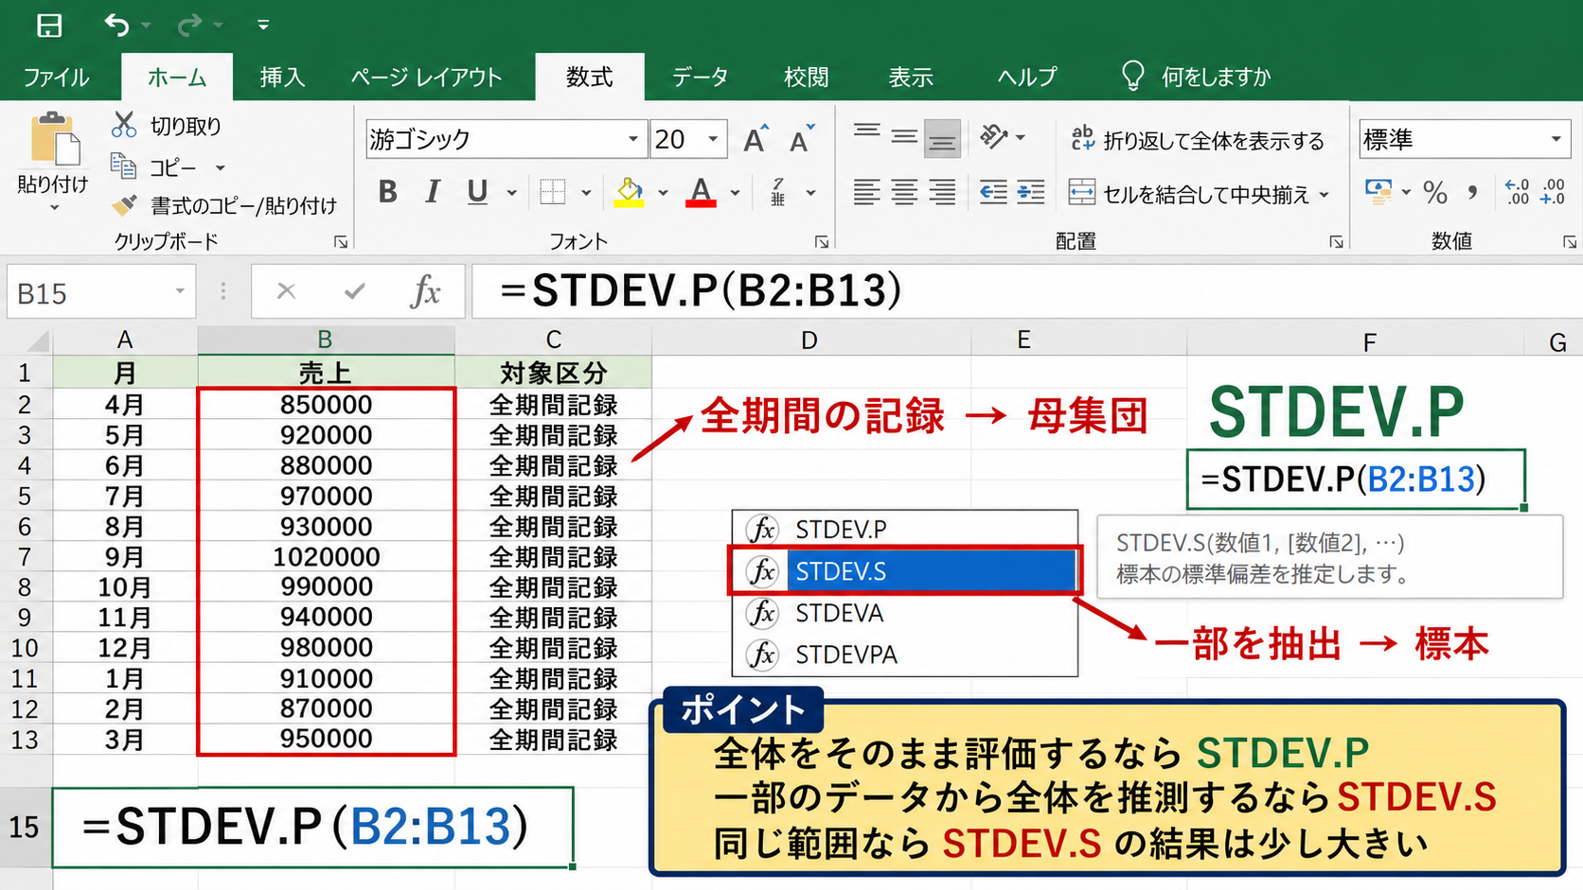Open the 游ゴシック font name dropdown
The image size is (1583, 890).
pyautogui.click(x=633, y=140)
